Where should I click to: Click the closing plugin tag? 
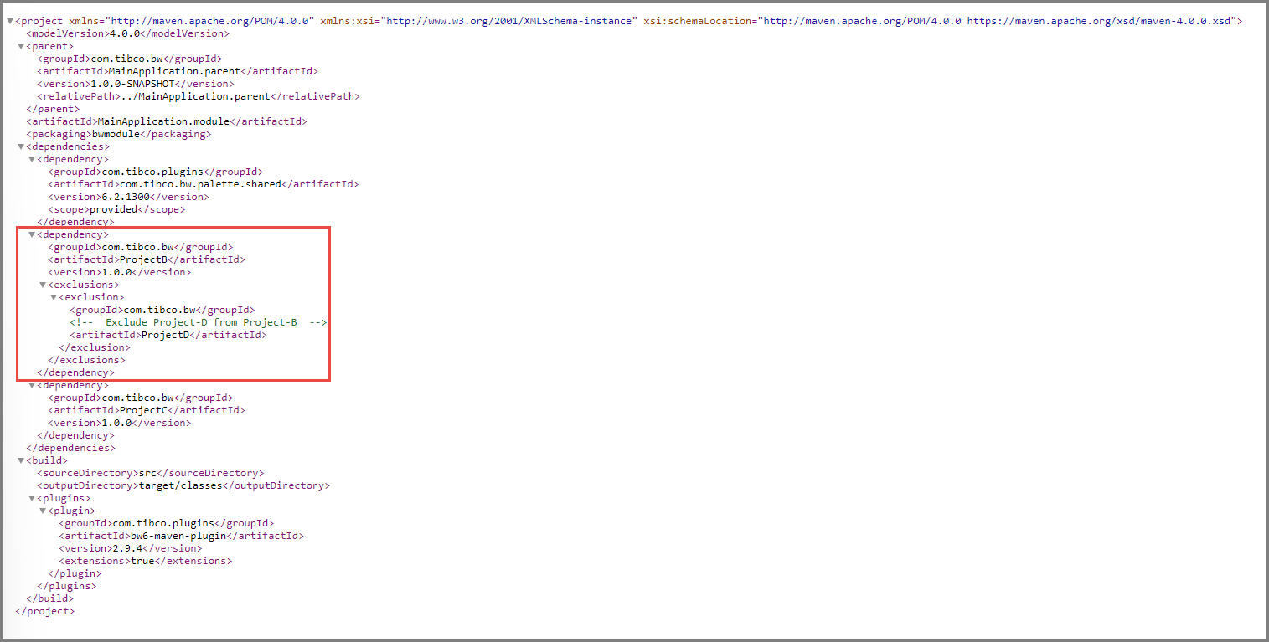[75, 573]
